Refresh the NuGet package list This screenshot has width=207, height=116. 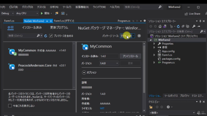coord(46,36)
